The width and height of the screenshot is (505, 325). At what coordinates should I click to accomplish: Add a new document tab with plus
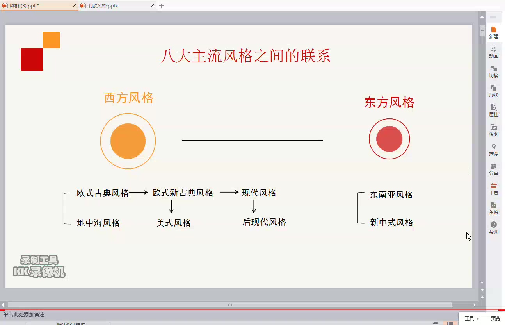[x=162, y=6]
